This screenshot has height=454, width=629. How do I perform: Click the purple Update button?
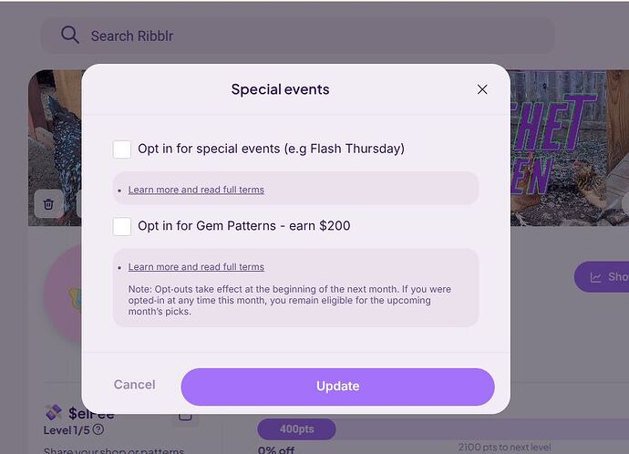coord(337,387)
